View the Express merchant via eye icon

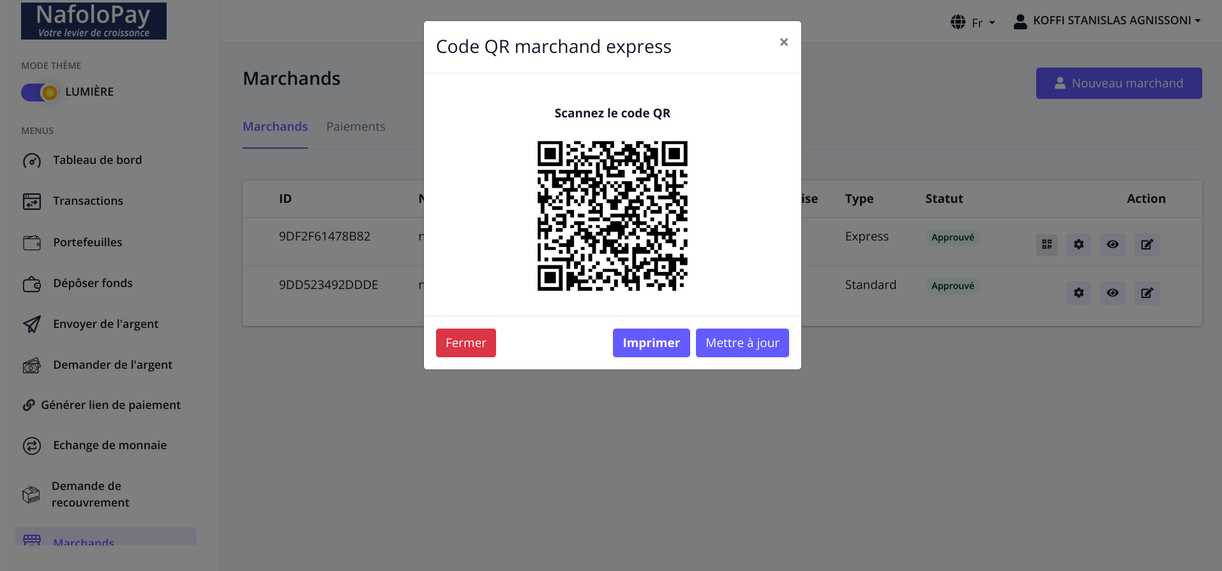(1113, 244)
